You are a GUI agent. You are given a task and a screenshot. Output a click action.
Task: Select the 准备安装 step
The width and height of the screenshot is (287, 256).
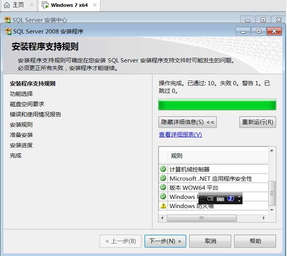[x=21, y=135]
